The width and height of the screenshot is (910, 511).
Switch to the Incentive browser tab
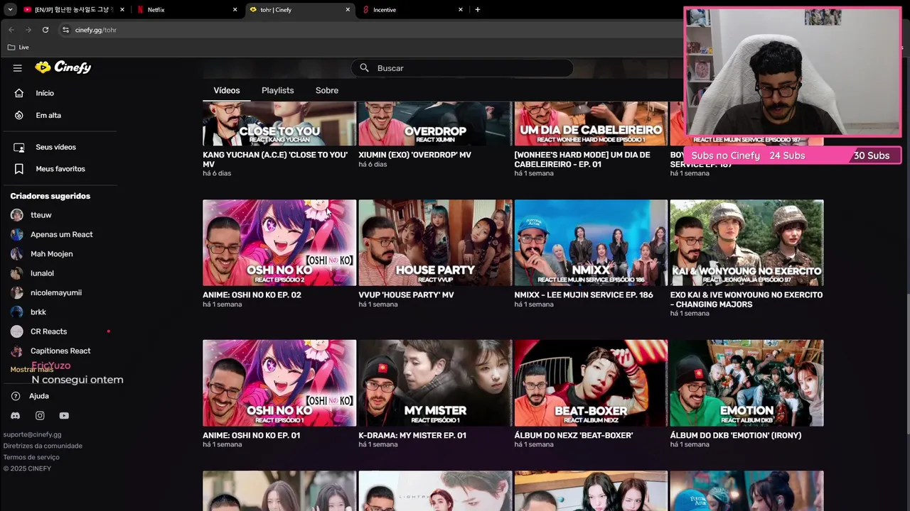[x=412, y=10]
